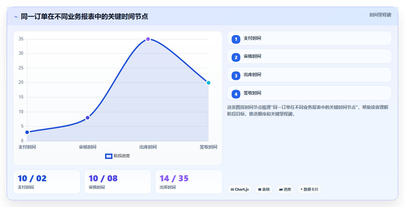
Task: Click the 阶段进度 legend color box
Action: [x=109, y=156]
